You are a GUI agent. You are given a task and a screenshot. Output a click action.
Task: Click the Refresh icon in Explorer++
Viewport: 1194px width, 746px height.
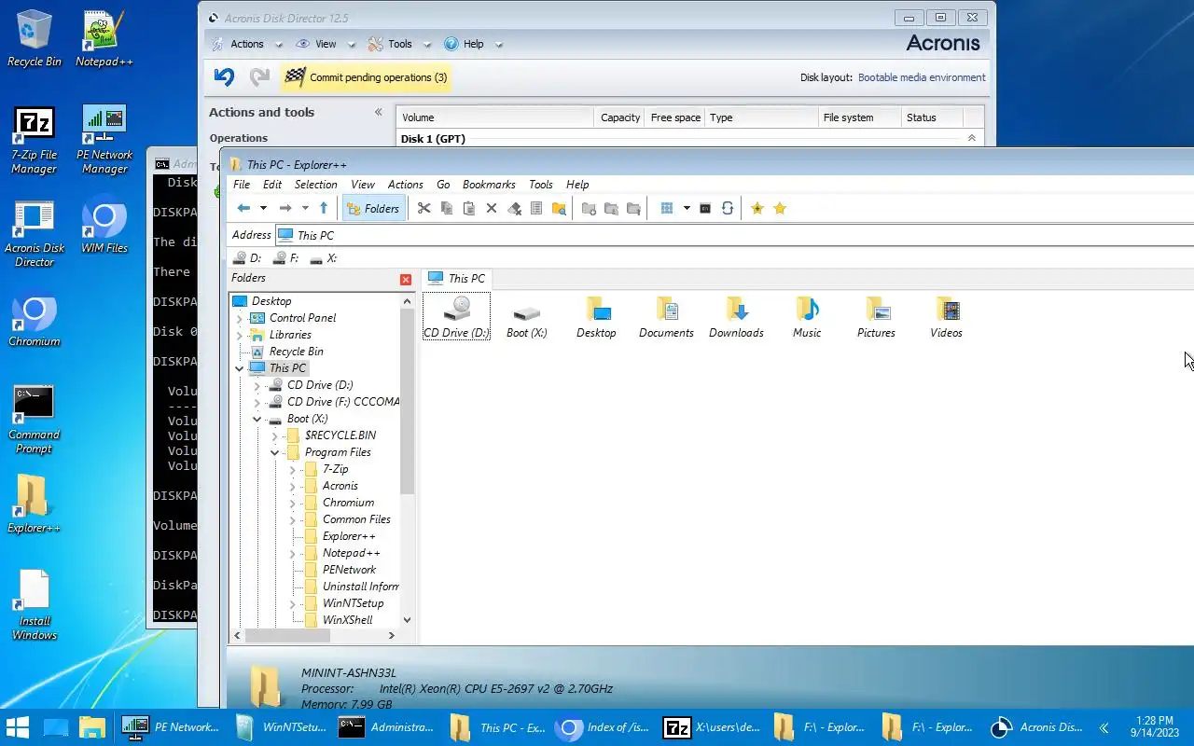(728, 208)
